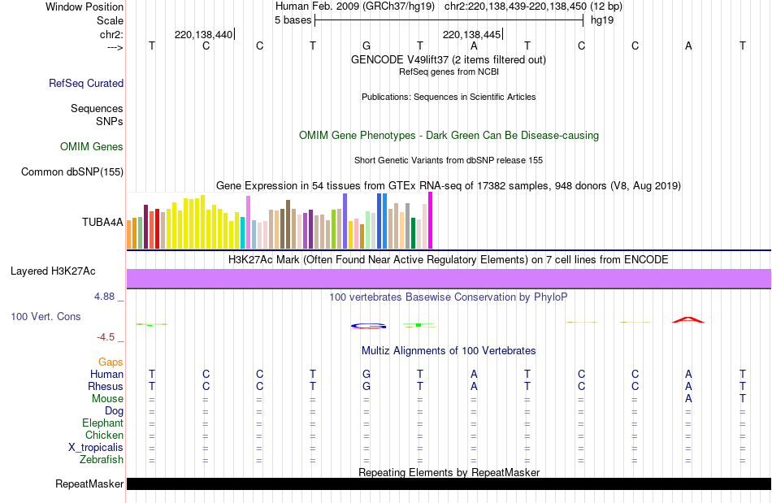Select the Rhesus species label

tap(106, 386)
